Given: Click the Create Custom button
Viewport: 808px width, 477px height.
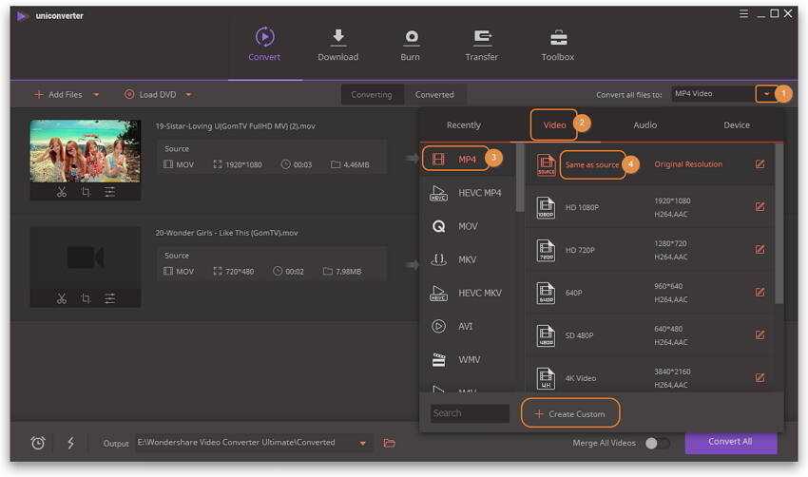Looking at the screenshot, I should click(570, 413).
